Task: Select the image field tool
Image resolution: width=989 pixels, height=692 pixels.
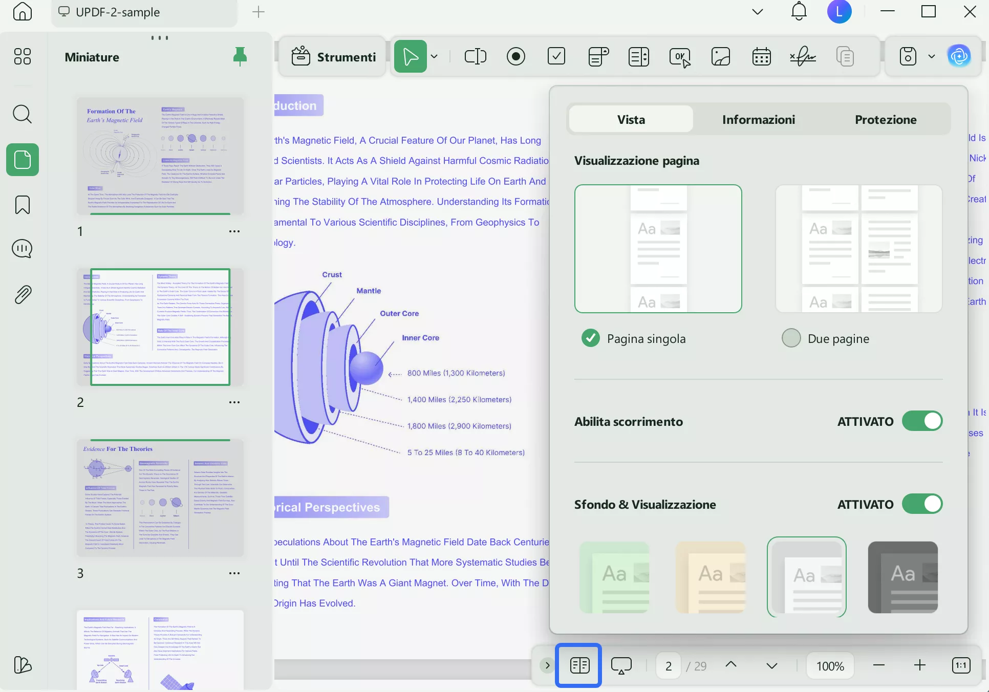Action: pyautogui.click(x=720, y=56)
